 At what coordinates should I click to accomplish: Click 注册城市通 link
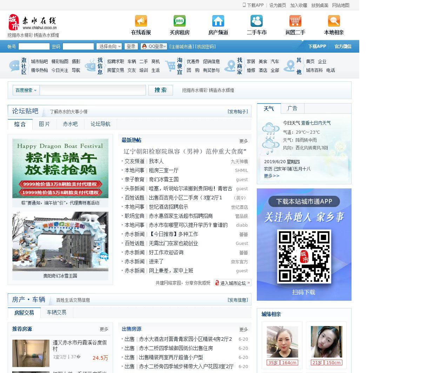(181, 47)
